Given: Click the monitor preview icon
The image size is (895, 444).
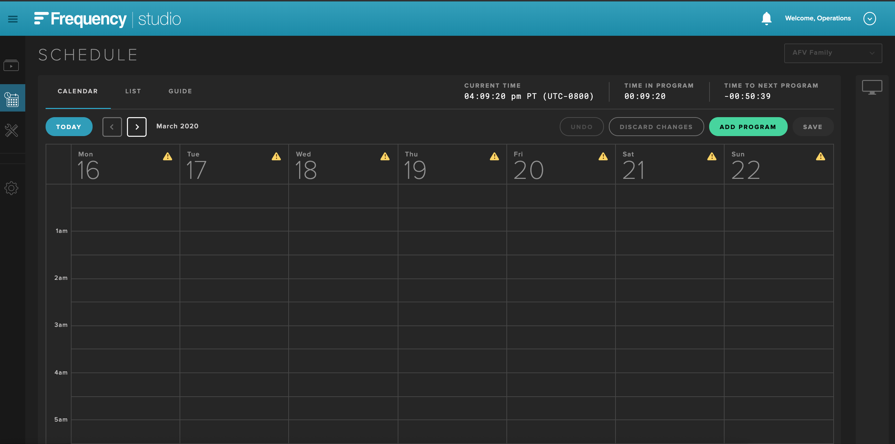Looking at the screenshot, I should [x=872, y=87].
